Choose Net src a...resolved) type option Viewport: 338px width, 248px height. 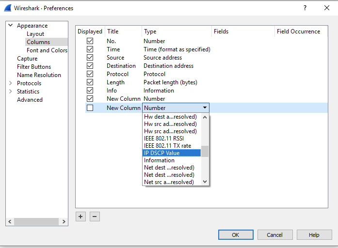[x=172, y=182]
